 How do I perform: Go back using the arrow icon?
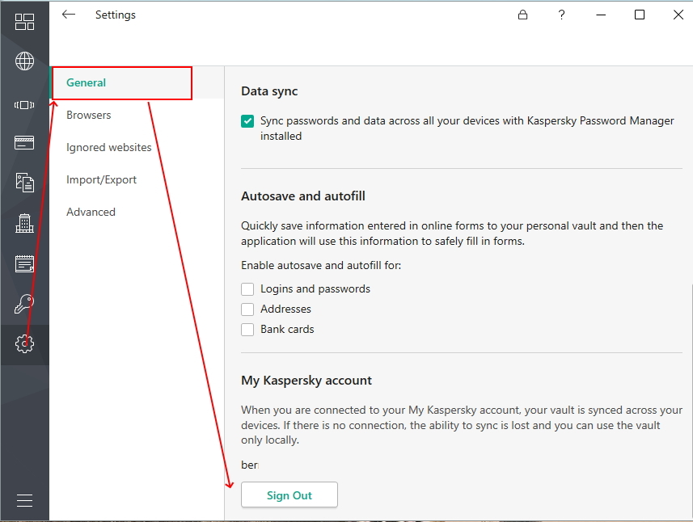(x=69, y=15)
